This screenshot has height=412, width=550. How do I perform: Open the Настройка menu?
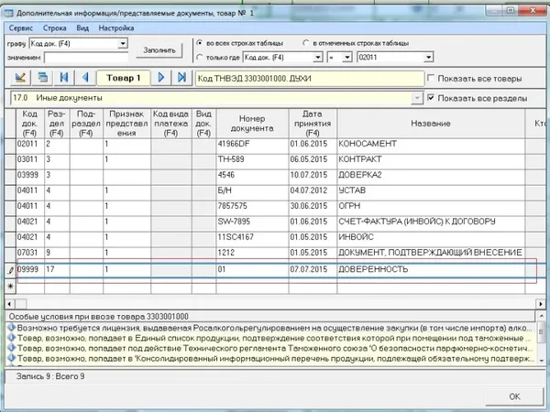(x=116, y=28)
